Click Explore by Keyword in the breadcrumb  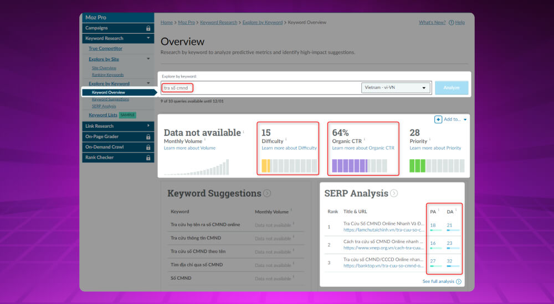click(263, 23)
